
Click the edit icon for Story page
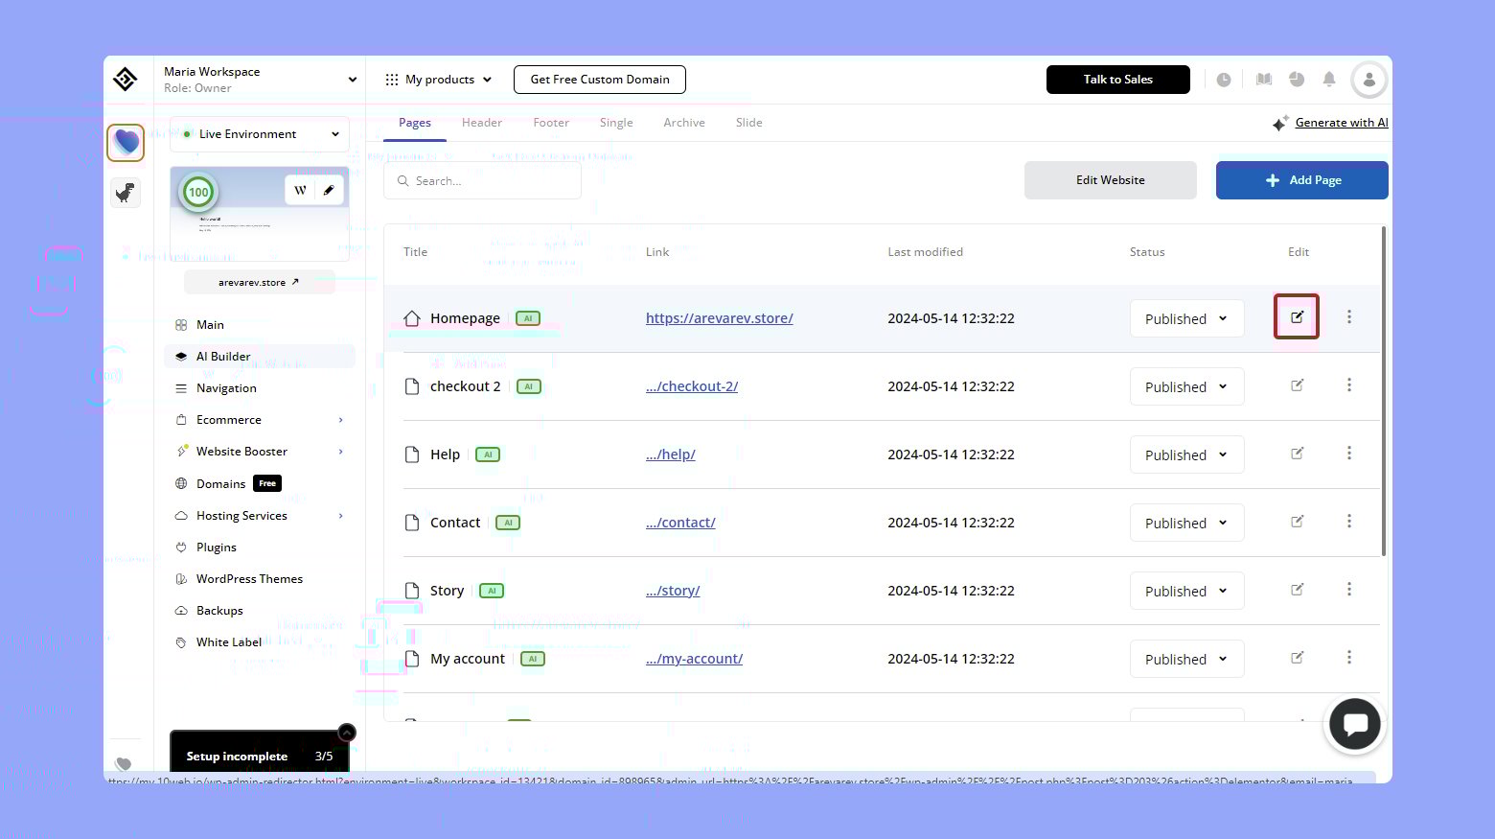pyautogui.click(x=1297, y=590)
